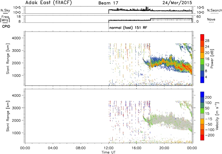This screenshot has width=222, height=154.
Task: Click the blue bottom of Power color bar
Action: pos(202,80)
